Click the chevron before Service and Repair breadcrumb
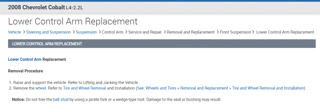 coord(126,32)
